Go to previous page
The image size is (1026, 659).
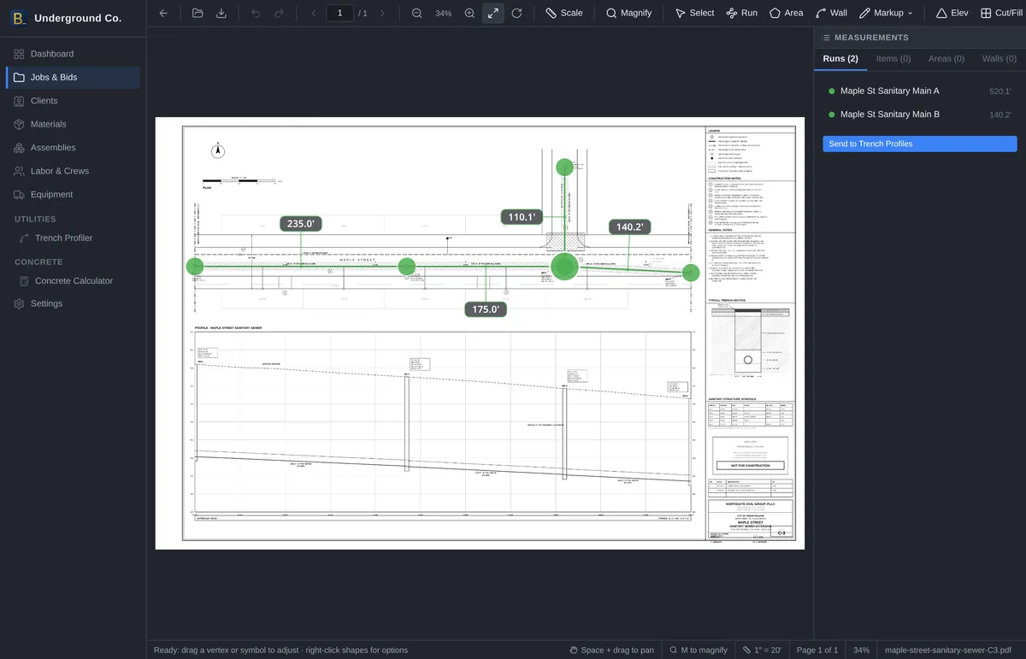pyautogui.click(x=314, y=13)
